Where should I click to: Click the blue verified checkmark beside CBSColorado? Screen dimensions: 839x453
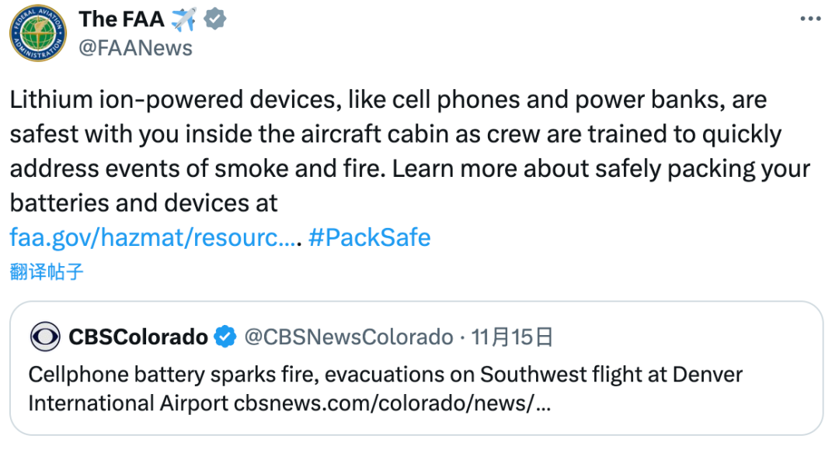[x=225, y=337]
